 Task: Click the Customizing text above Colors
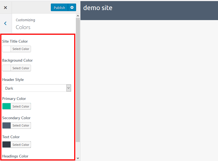(26, 20)
